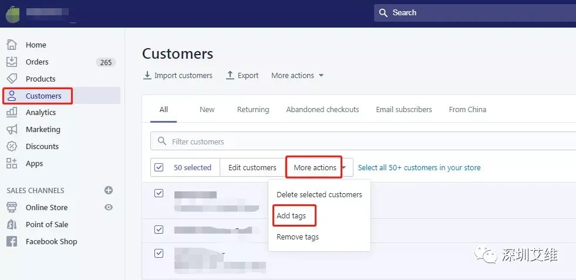Click the caret beside bulk More actions

click(344, 167)
